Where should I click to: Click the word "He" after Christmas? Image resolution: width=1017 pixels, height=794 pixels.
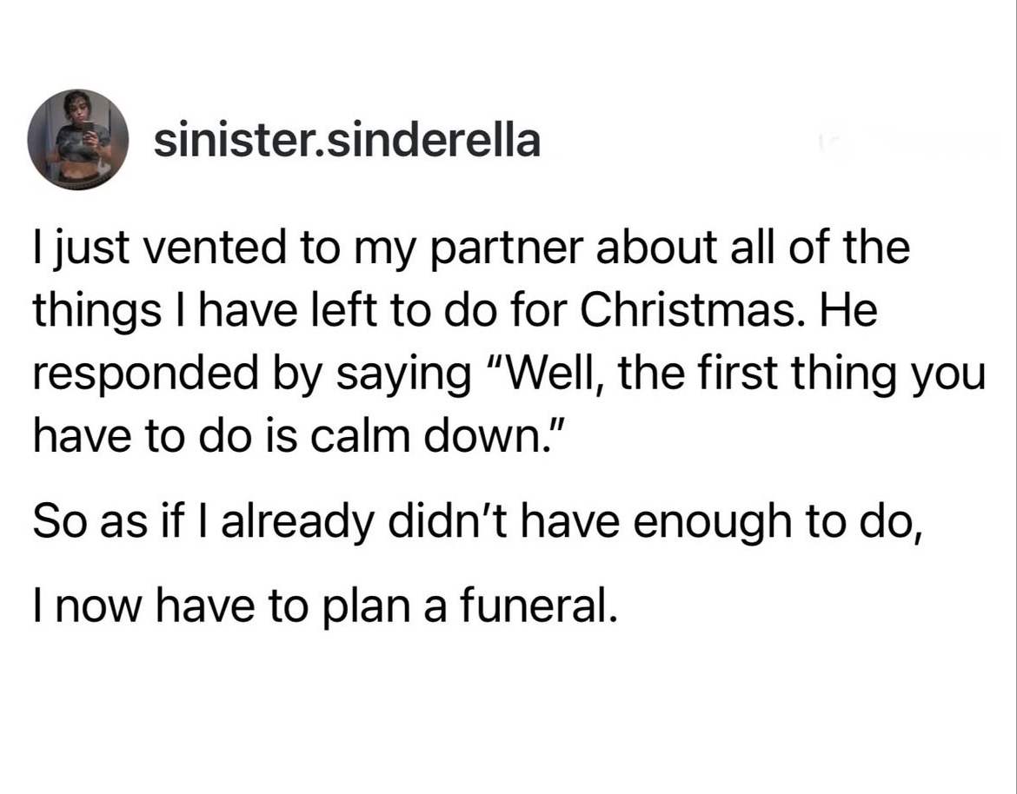click(853, 311)
